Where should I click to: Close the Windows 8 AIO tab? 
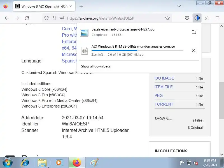tap(71, 6)
